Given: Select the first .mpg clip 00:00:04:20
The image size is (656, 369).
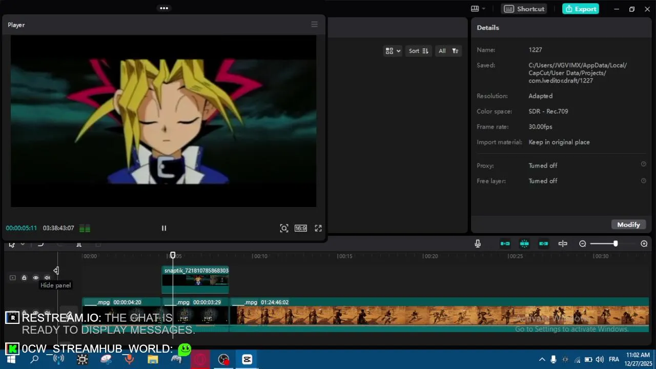Looking at the screenshot, I should pyautogui.click(x=122, y=315).
